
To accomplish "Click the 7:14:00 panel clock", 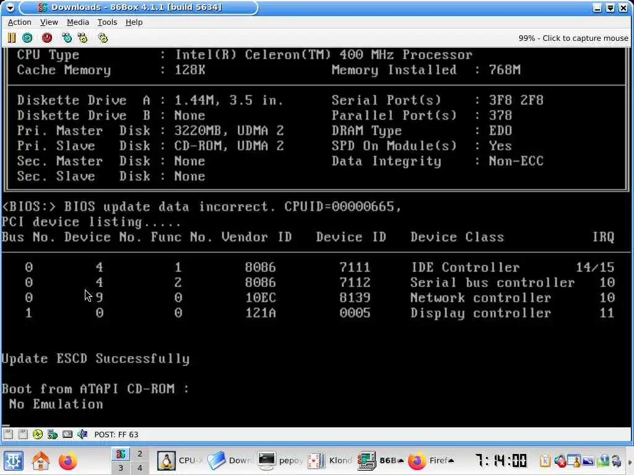I will tap(501, 460).
